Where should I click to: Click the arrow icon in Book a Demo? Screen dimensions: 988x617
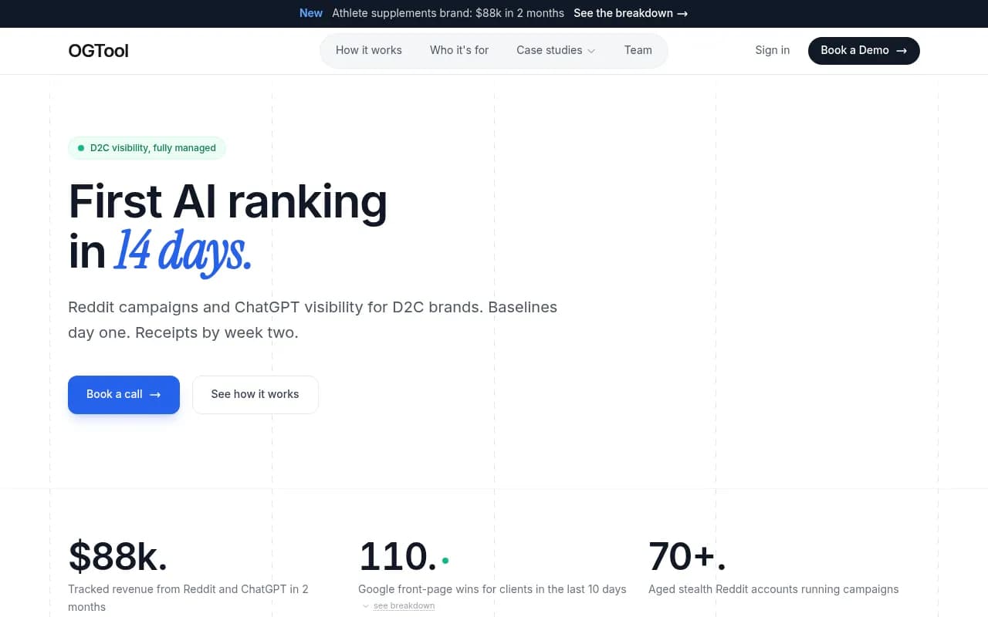[902, 50]
